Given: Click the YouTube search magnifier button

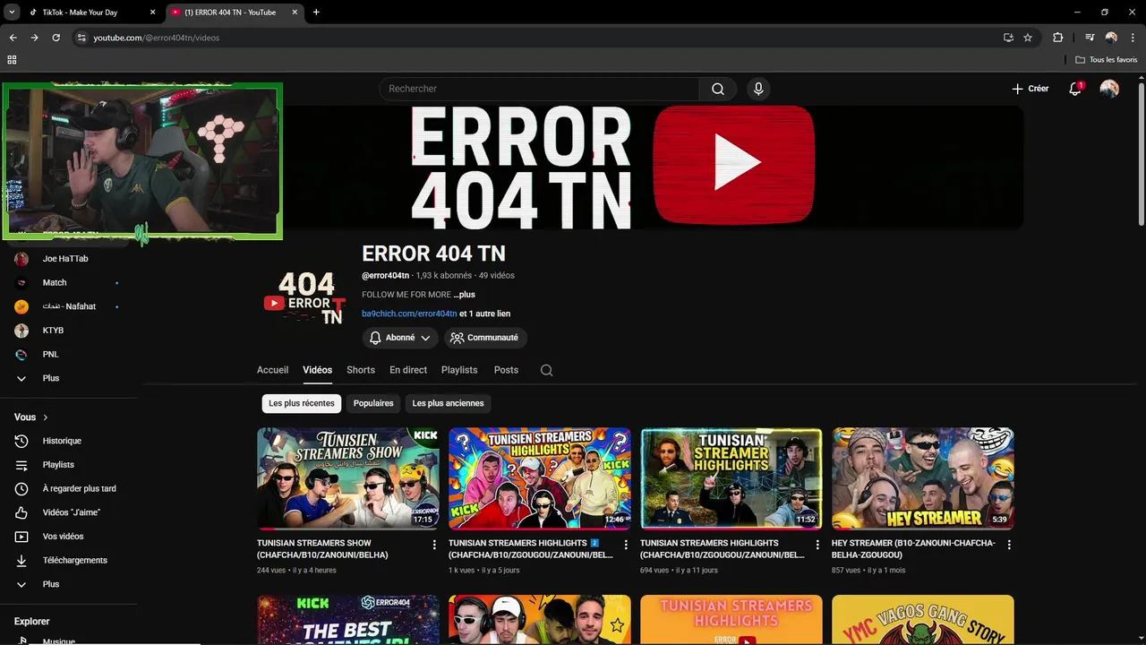Looking at the screenshot, I should (x=717, y=89).
